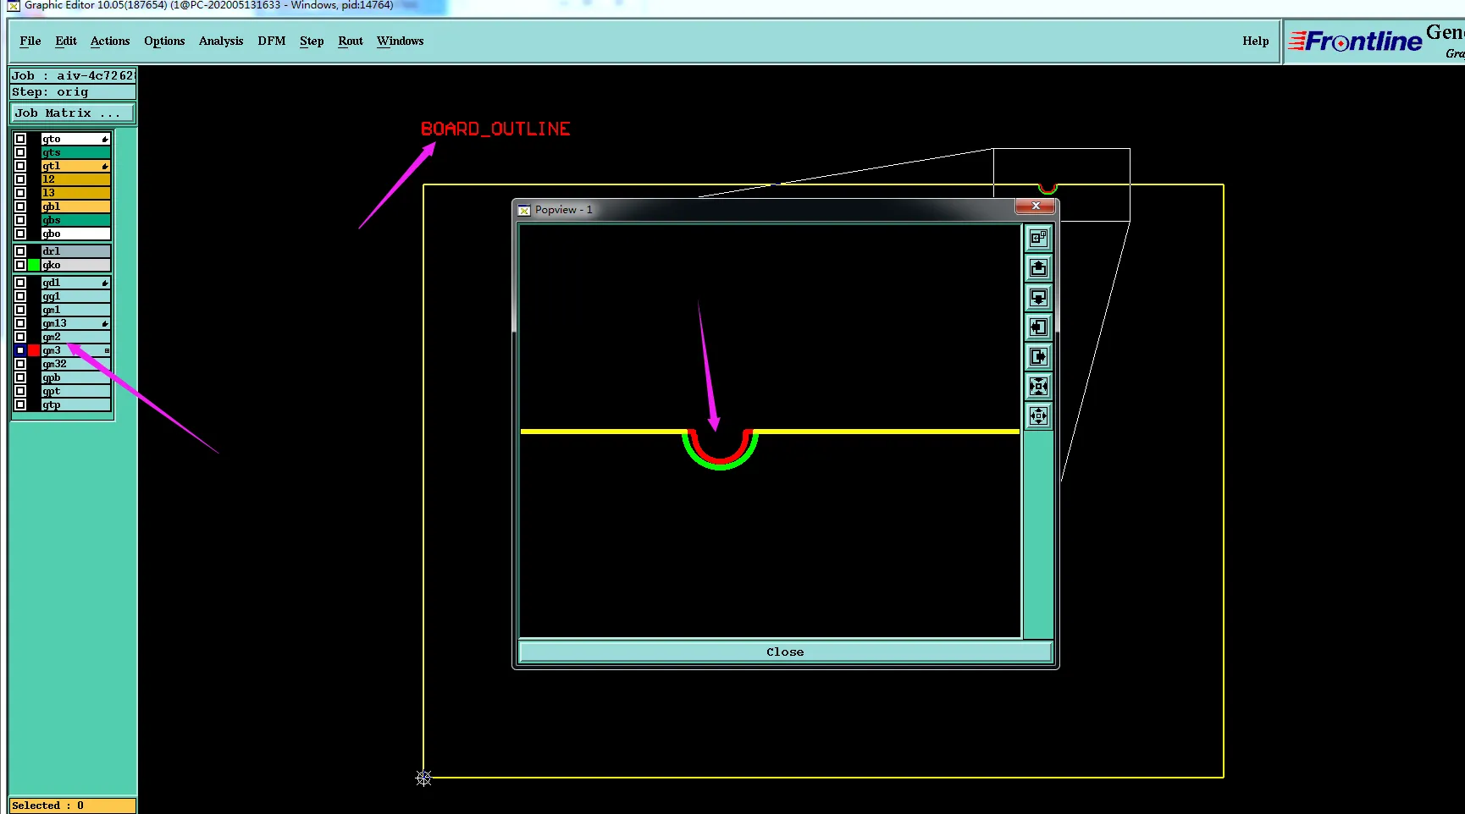Image resolution: width=1465 pixels, height=814 pixels.
Task: Select the gpb layer name
Action: click(76, 377)
